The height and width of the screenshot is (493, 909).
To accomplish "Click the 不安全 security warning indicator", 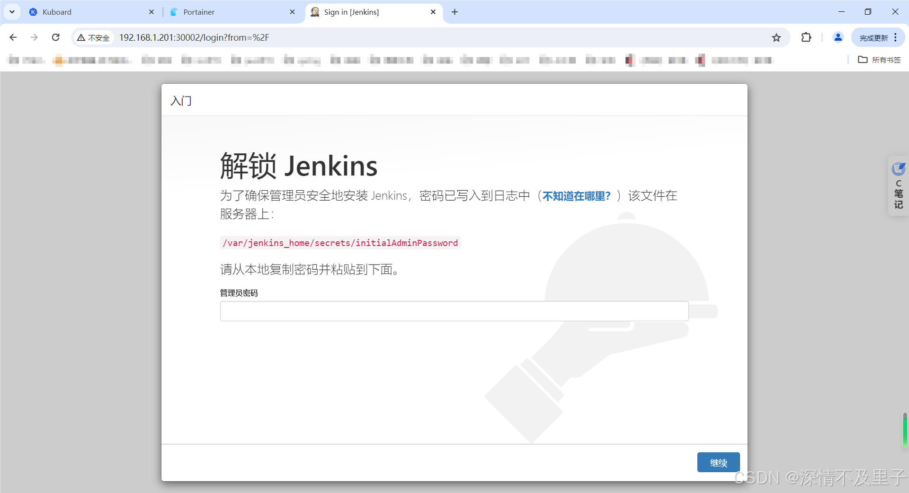I will coord(93,38).
